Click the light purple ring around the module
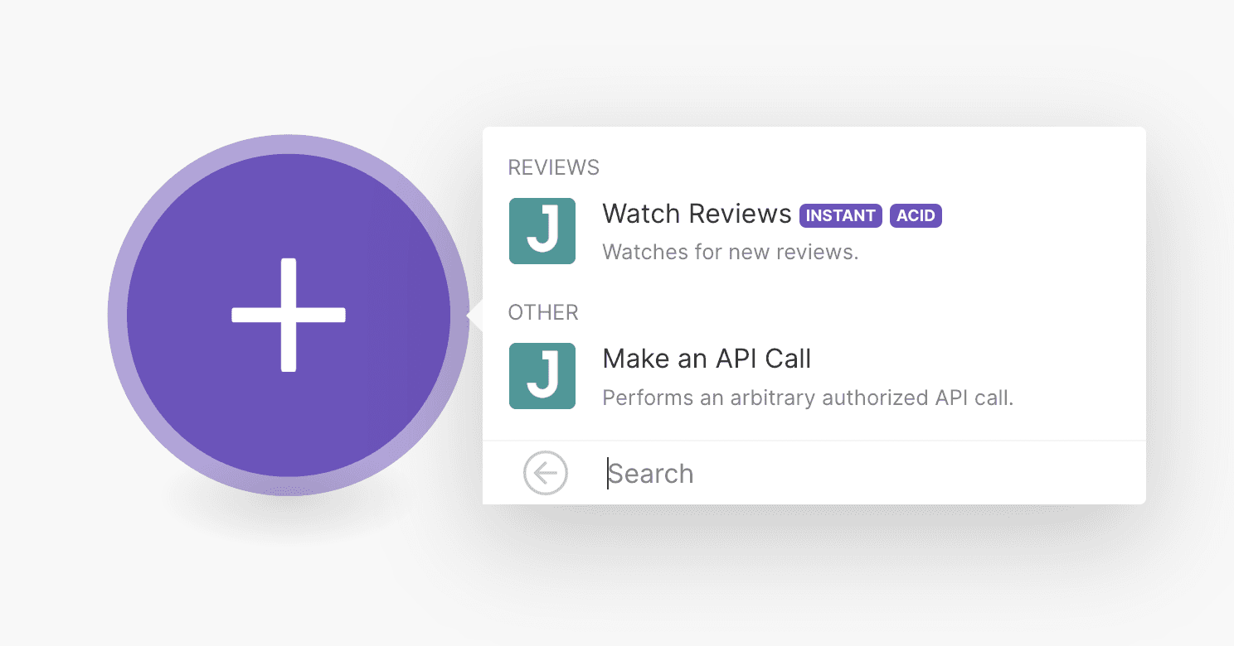 [x=117, y=315]
